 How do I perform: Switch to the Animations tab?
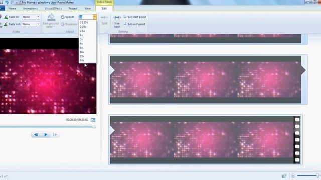30,9
